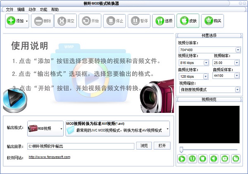Click the 购买 (Buy) basket icon
The height and width of the screenshot is (174, 248).
click(x=212, y=20)
